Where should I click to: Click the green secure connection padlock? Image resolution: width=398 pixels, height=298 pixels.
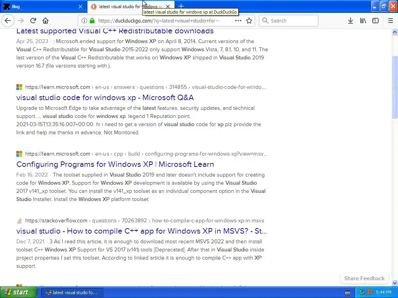click(93, 21)
